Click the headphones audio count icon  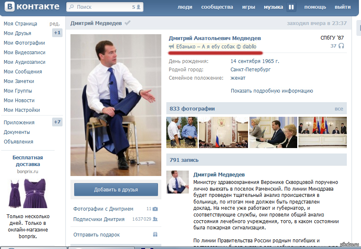pyautogui.click(x=341, y=46)
